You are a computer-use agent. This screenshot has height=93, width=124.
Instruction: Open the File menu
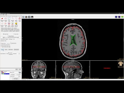[x=1, y=15]
